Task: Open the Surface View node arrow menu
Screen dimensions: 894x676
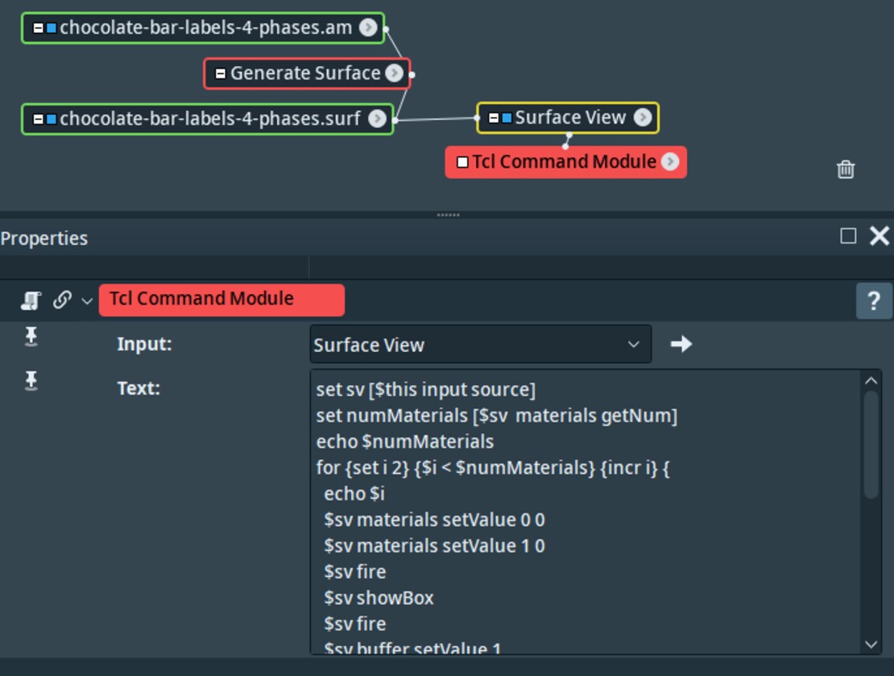Action: pos(642,117)
